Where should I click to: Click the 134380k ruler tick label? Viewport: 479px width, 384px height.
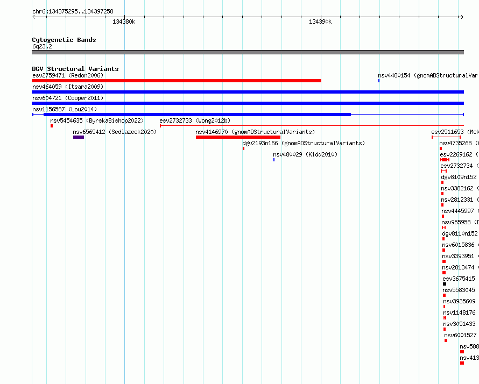coord(124,22)
